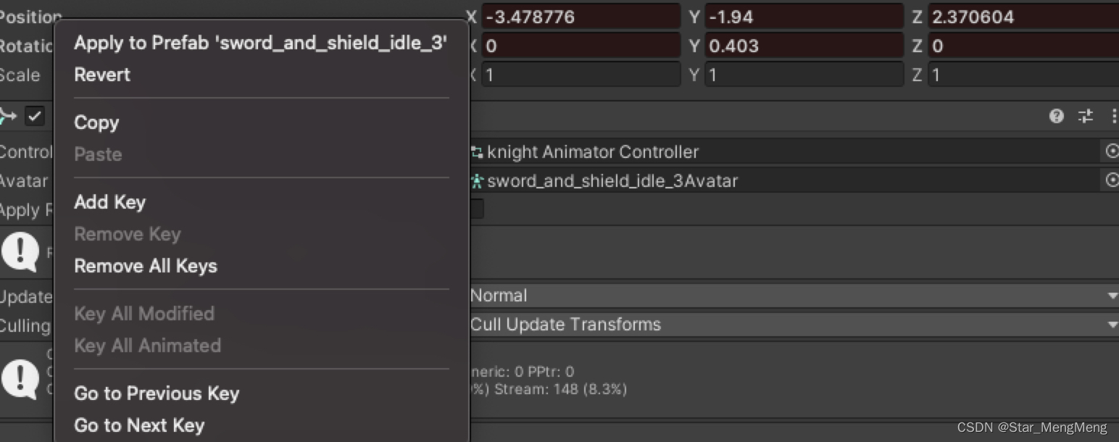
Task: Disable the Animator component checkbox
Action: pyautogui.click(x=35, y=116)
